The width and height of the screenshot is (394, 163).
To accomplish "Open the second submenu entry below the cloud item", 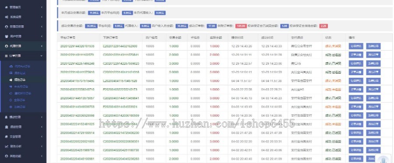I will 20,73.
